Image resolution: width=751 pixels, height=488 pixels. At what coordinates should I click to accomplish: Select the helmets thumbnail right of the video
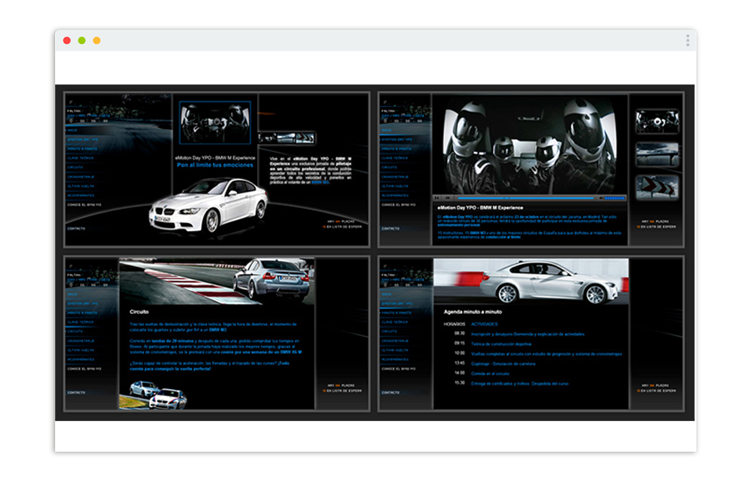coord(656,122)
